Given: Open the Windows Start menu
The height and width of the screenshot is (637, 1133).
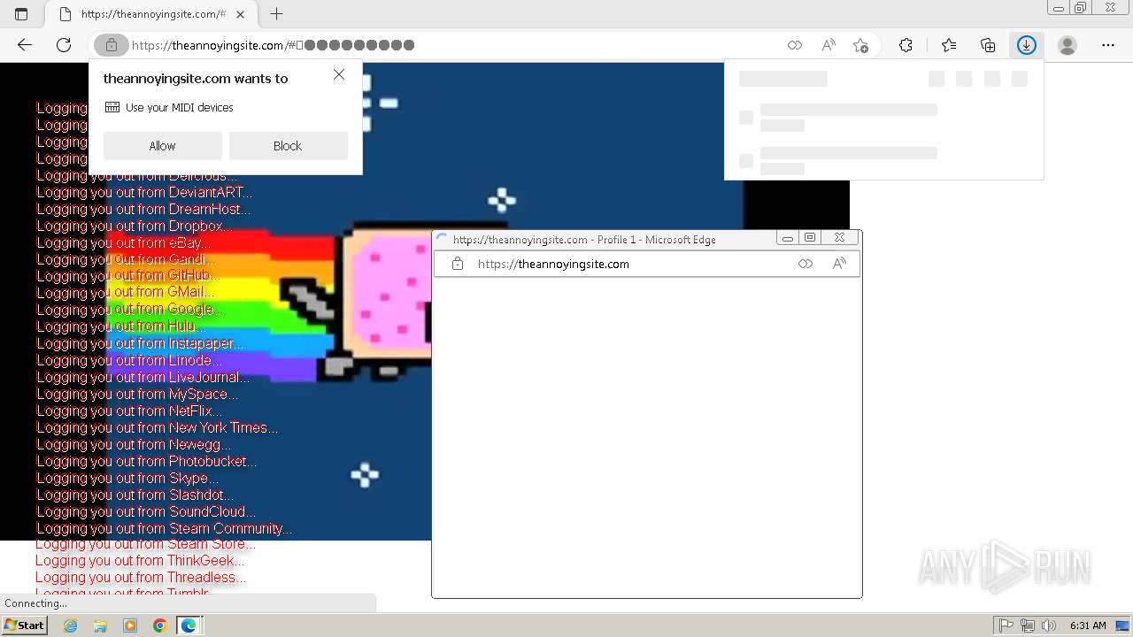Looking at the screenshot, I should point(25,625).
